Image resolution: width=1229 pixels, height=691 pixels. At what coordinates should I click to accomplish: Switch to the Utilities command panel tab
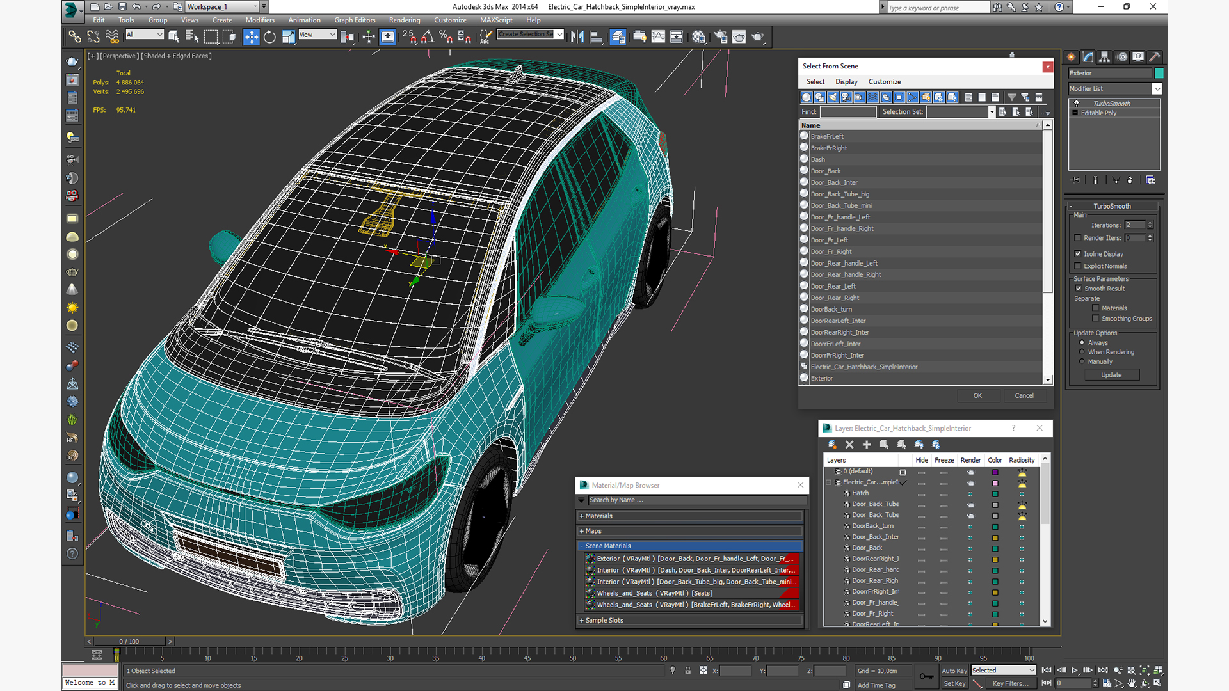[x=1155, y=57]
